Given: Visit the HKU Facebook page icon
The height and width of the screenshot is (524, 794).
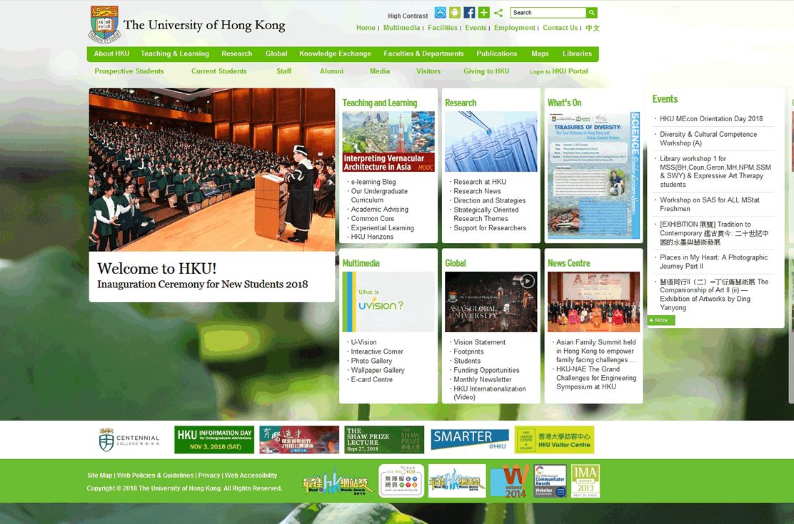Looking at the screenshot, I should point(469,13).
